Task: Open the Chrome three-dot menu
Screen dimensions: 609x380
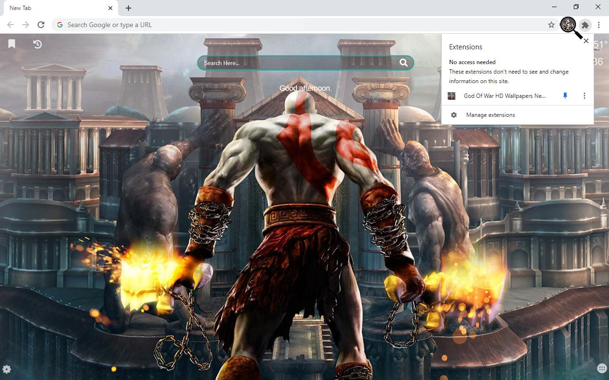Action: pyautogui.click(x=599, y=25)
